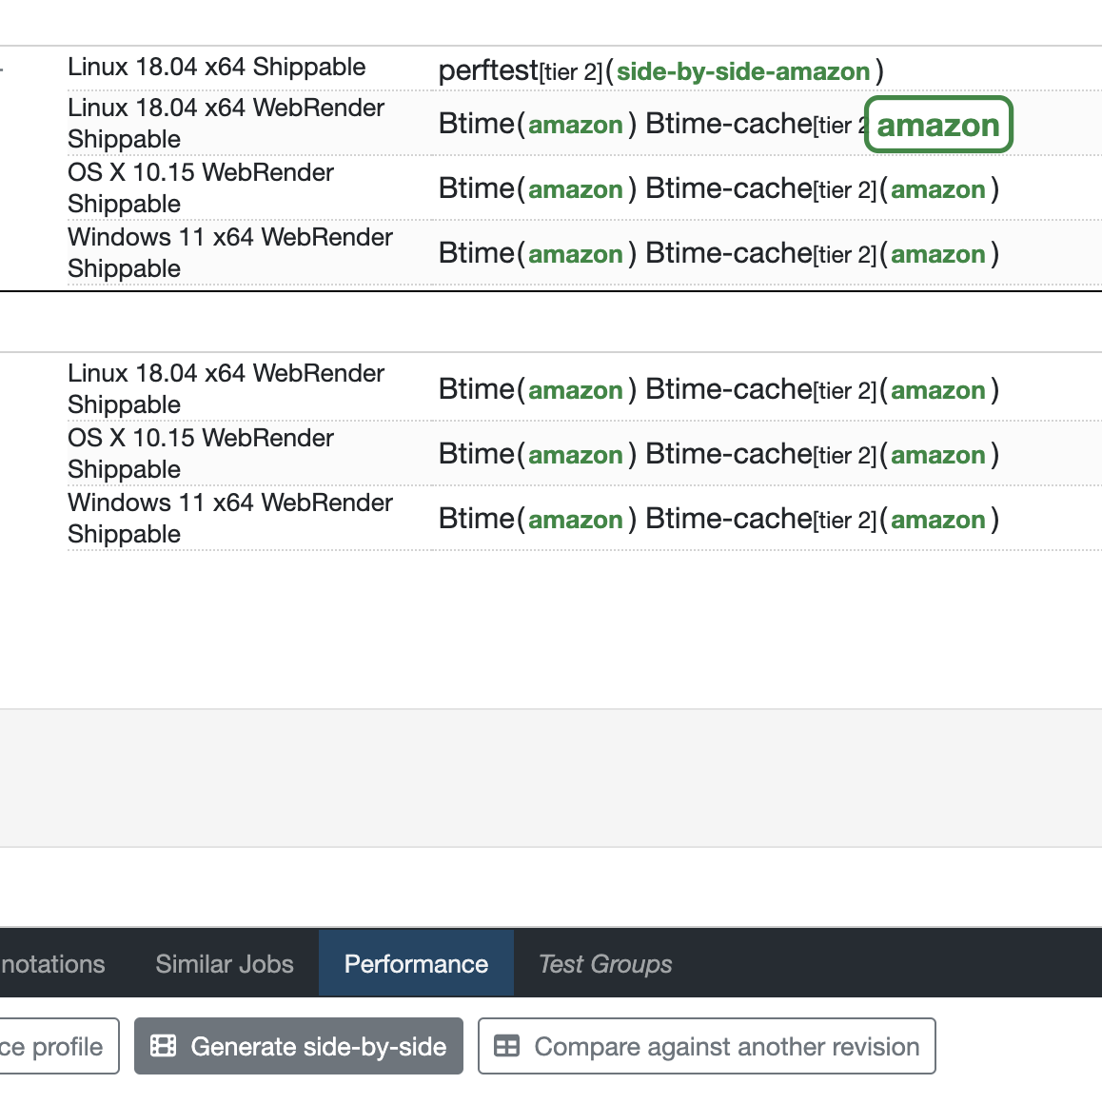Select Btime amazon job in first OS X row
The width and height of the screenshot is (1102, 1104).
click(575, 189)
